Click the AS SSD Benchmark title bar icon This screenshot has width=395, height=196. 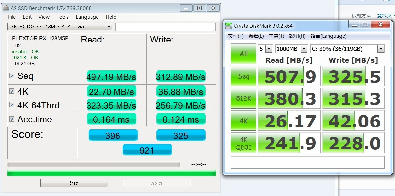[x=6, y=8]
